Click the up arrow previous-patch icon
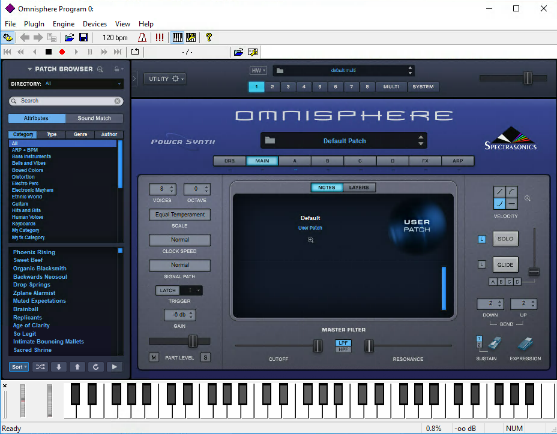The height and width of the screenshot is (434, 557). pos(77,367)
